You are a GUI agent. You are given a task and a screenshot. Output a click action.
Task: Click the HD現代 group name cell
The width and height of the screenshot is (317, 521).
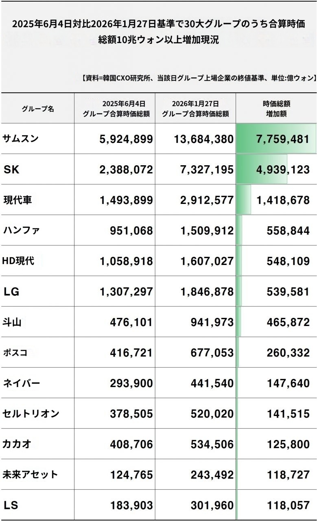[x=18, y=261]
